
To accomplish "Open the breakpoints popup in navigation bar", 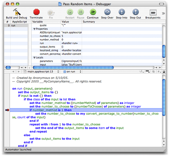I will [x=148, y=72].
